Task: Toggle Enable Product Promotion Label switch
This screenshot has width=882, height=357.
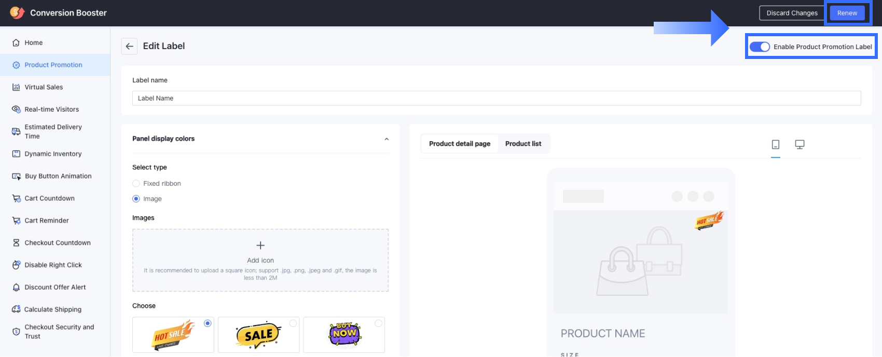Action: click(760, 47)
